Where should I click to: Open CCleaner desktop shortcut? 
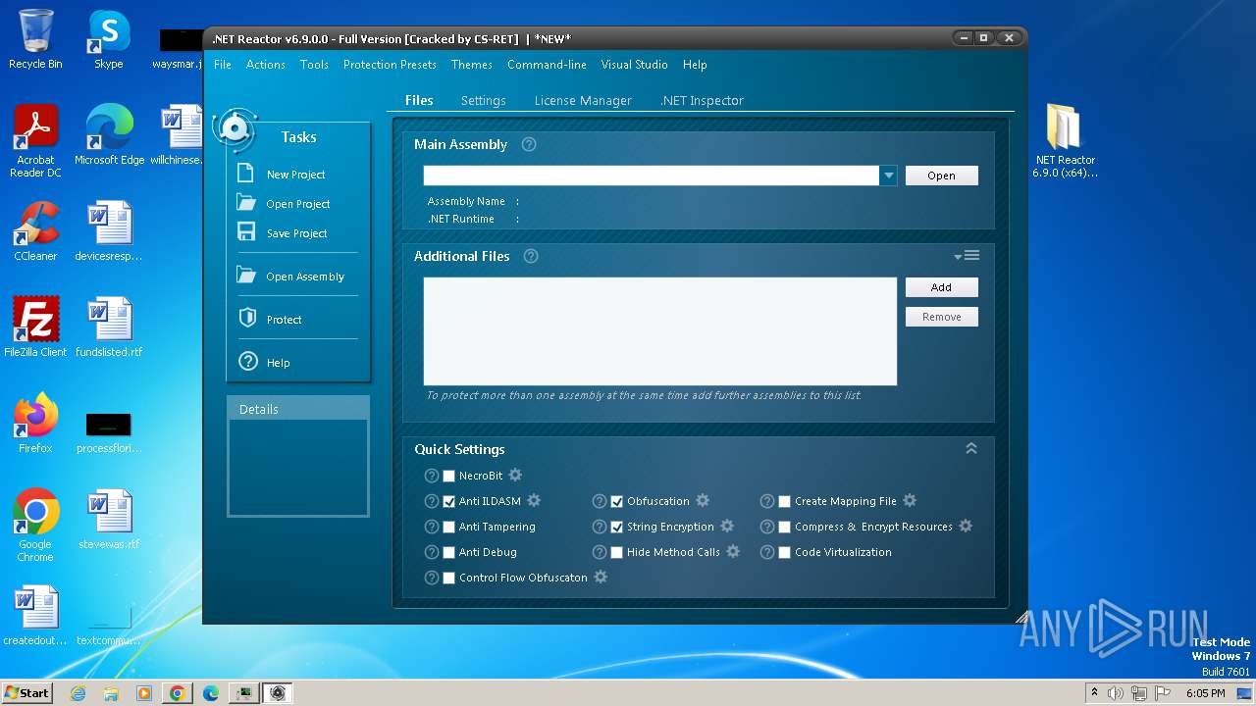35,231
